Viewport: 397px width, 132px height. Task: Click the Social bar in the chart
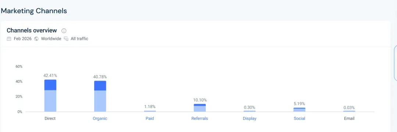tap(299, 110)
